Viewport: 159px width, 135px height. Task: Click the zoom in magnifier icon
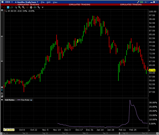pyautogui.click(x=20, y=7)
